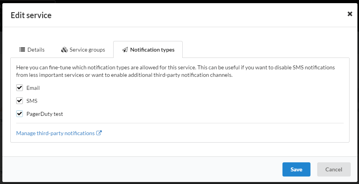Disable the SMS notification checkbox
The width and height of the screenshot is (359, 184).
click(19, 101)
